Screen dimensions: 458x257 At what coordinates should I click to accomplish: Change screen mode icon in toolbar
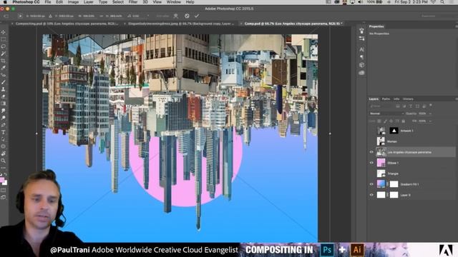pyautogui.click(x=4, y=197)
